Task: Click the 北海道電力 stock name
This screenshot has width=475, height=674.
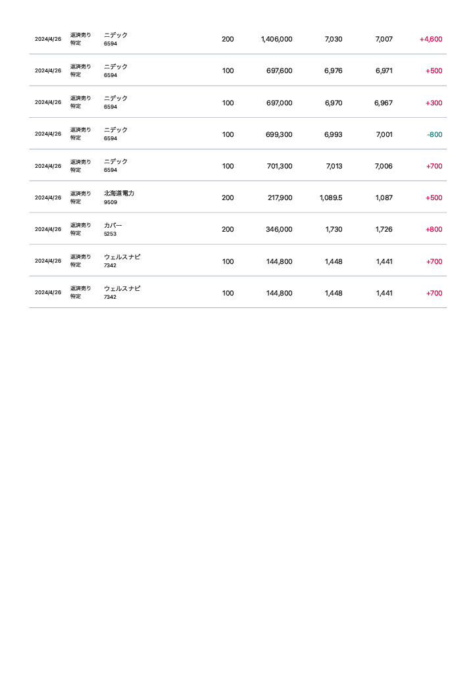Action: pos(119,194)
